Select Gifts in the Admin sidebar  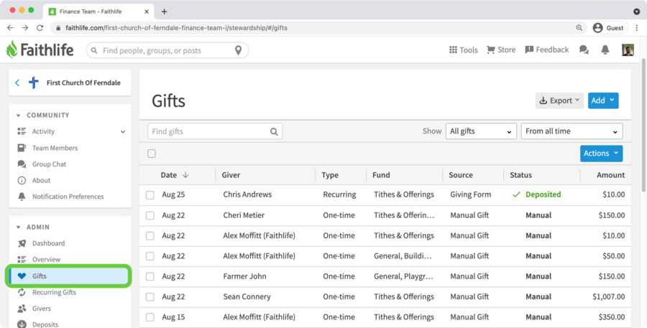tap(68, 276)
